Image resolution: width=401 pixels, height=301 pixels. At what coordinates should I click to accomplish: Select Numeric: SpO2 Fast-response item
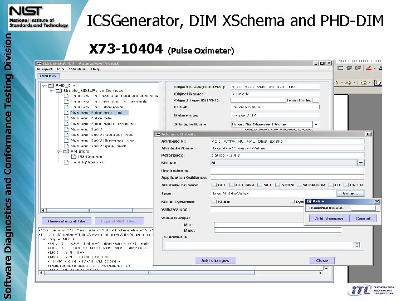pyautogui.click(x=102, y=135)
